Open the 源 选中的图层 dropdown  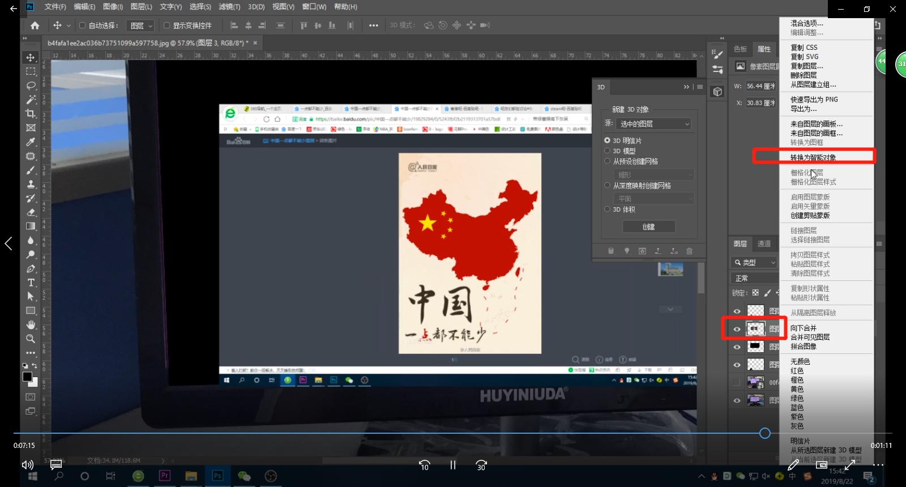(x=655, y=124)
